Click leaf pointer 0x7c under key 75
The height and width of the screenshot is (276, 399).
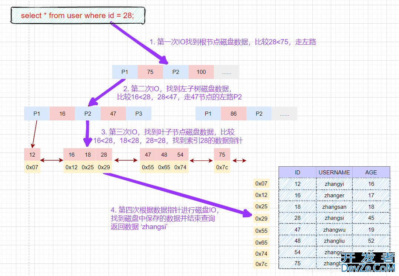point(222,167)
